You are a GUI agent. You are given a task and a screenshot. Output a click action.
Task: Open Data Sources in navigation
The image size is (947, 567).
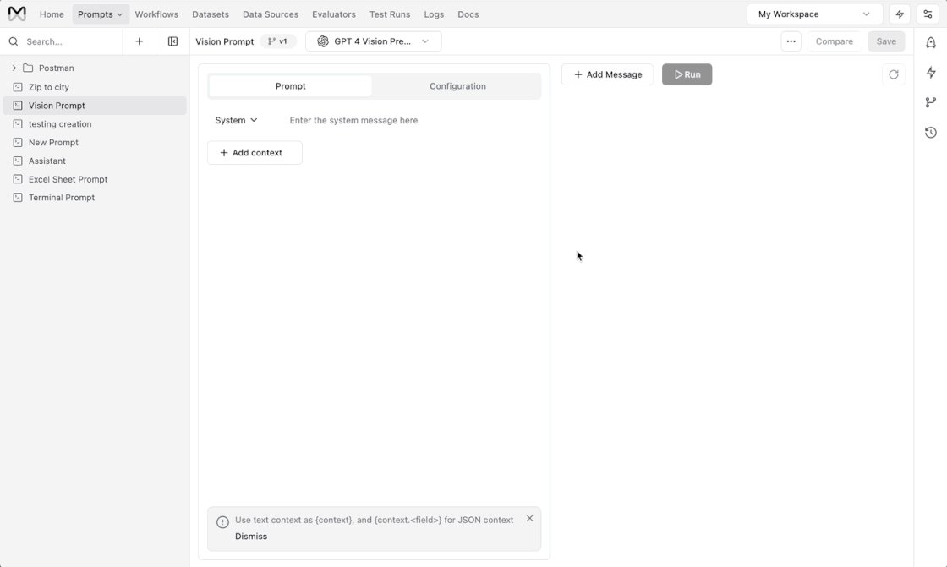pyautogui.click(x=271, y=14)
